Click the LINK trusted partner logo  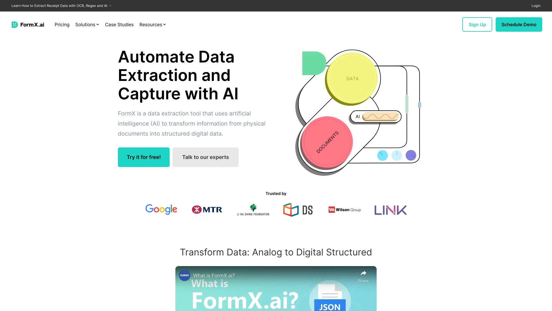tap(390, 210)
